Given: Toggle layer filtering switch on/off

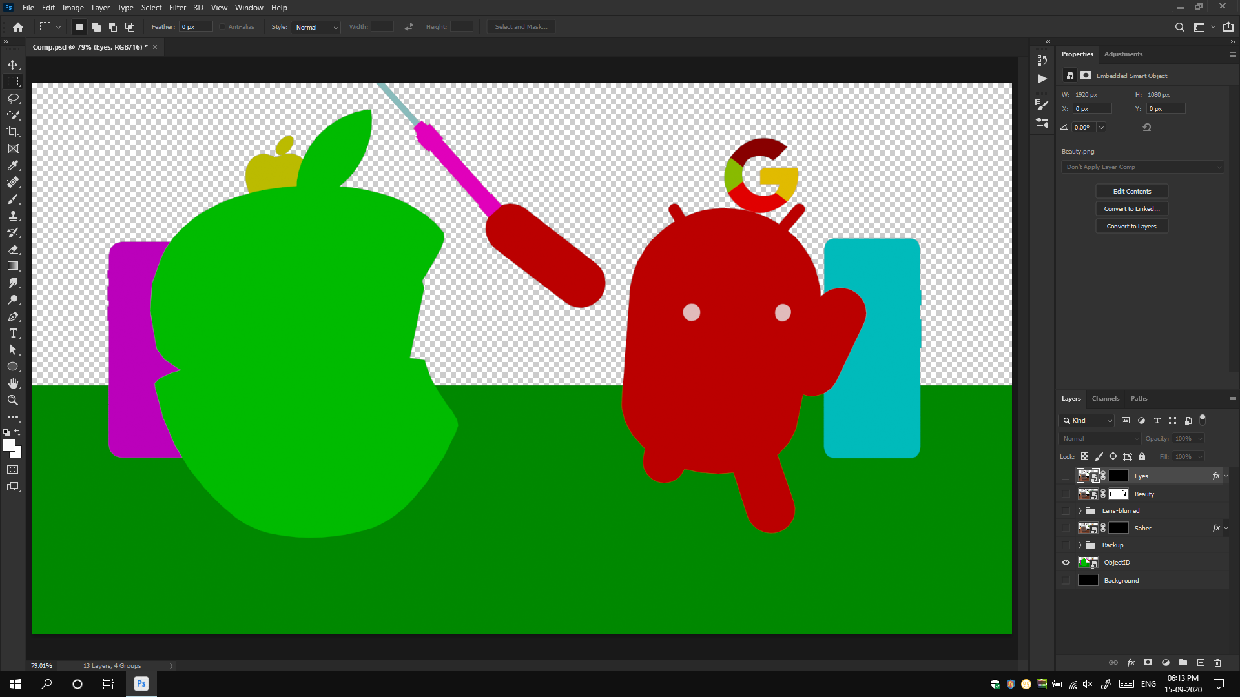Looking at the screenshot, I should point(1203,419).
